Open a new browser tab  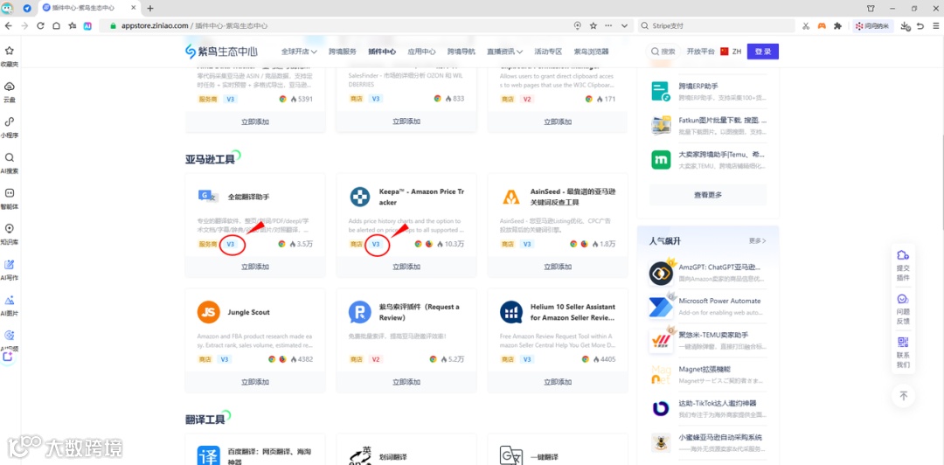150,8
